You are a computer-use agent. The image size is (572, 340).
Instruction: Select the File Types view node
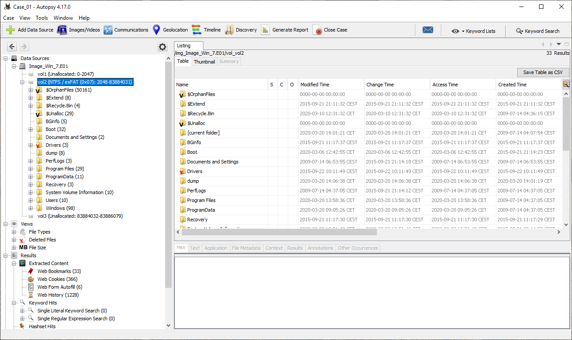point(40,232)
